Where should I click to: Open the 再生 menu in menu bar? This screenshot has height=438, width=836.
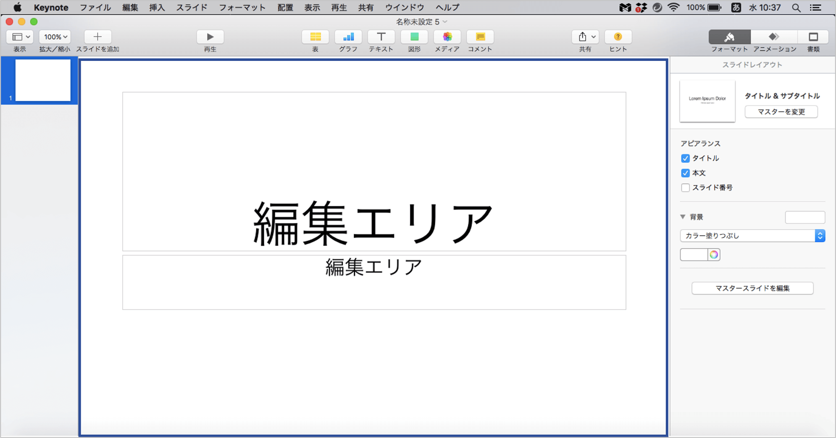339,7
